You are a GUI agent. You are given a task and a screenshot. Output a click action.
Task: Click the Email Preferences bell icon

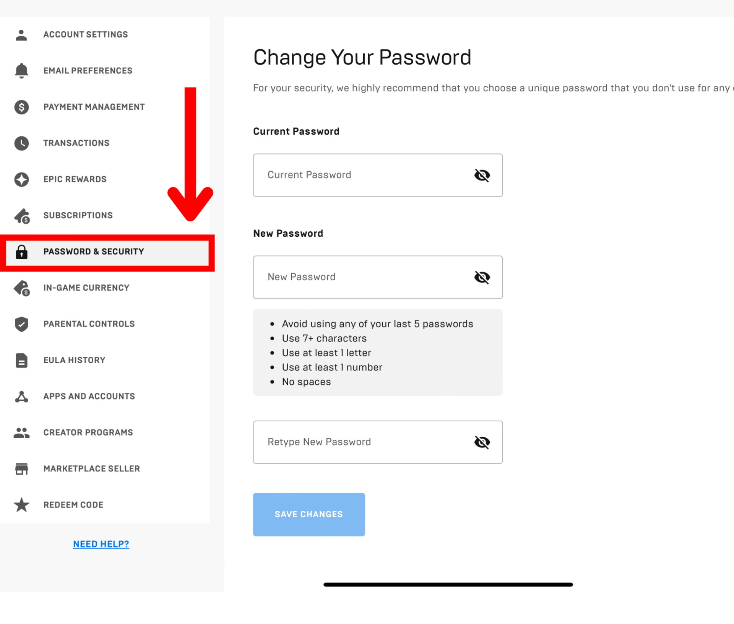pos(21,71)
